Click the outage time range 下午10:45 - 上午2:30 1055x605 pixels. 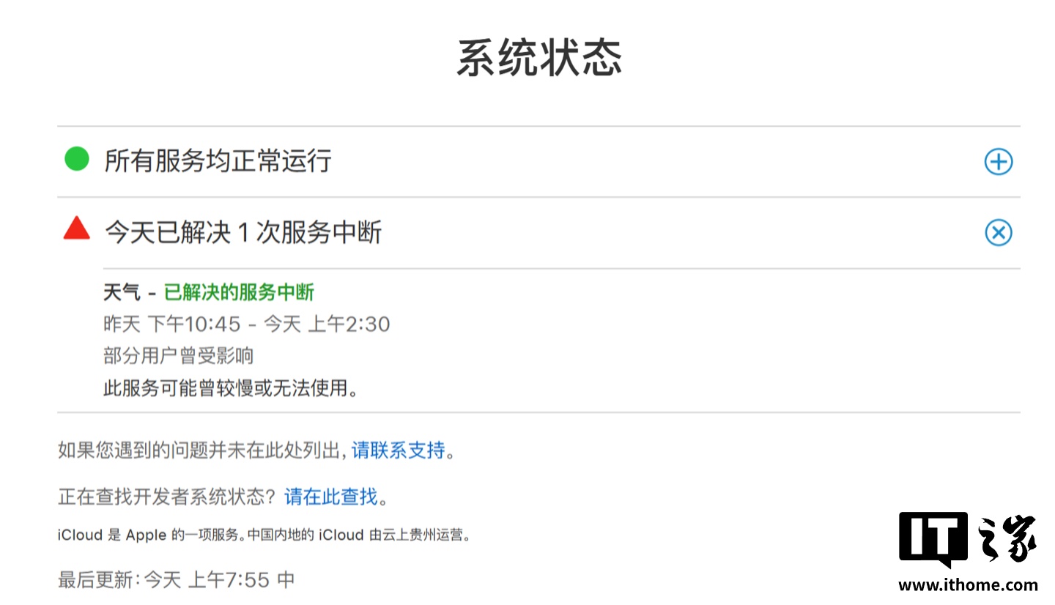[x=247, y=324]
